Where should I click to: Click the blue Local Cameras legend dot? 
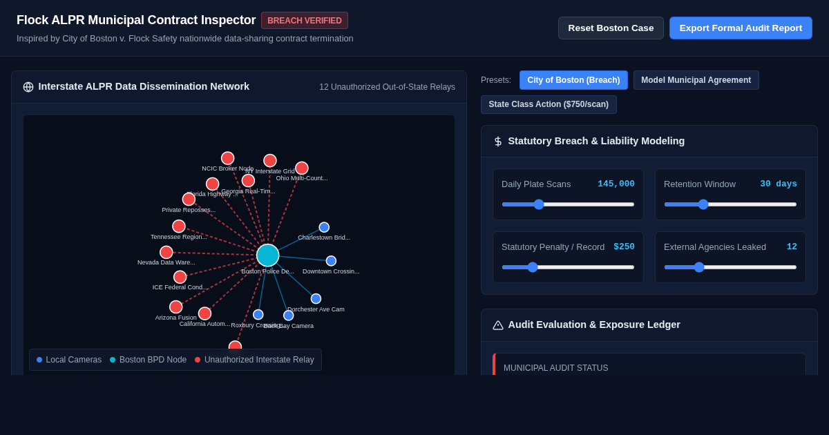(39, 360)
